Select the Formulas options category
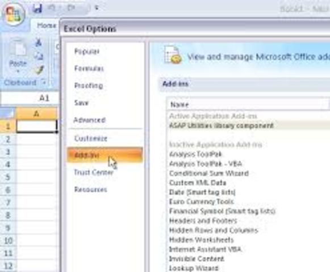The width and height of the screenshot is (330, 272). 89,69
